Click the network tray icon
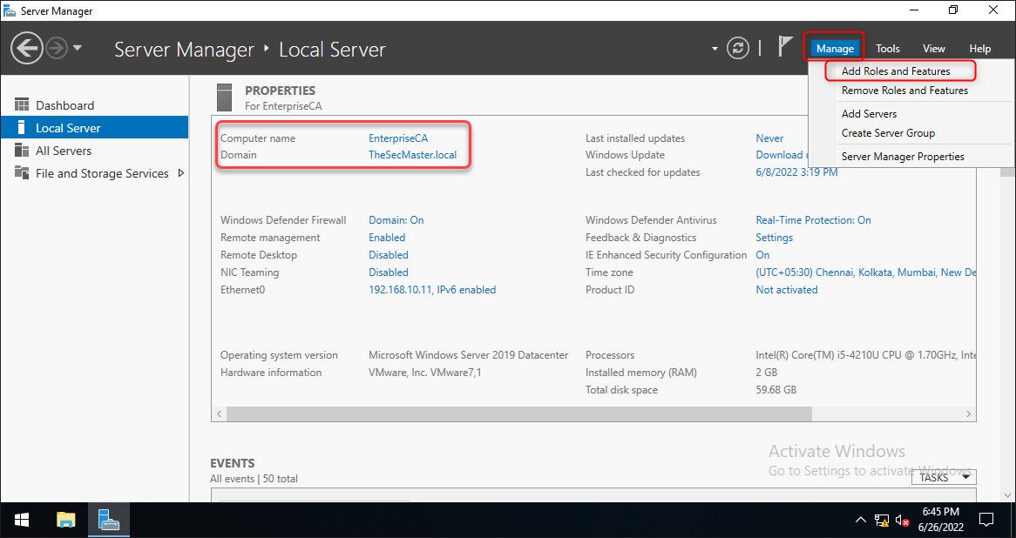The image size is (1016, 538). 881,519
